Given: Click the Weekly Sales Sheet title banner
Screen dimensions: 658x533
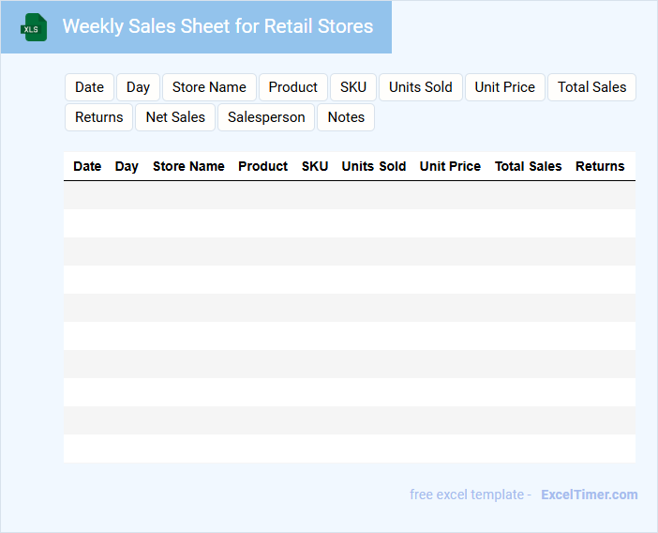Looking at the screenshot, I should click(217, 26).
